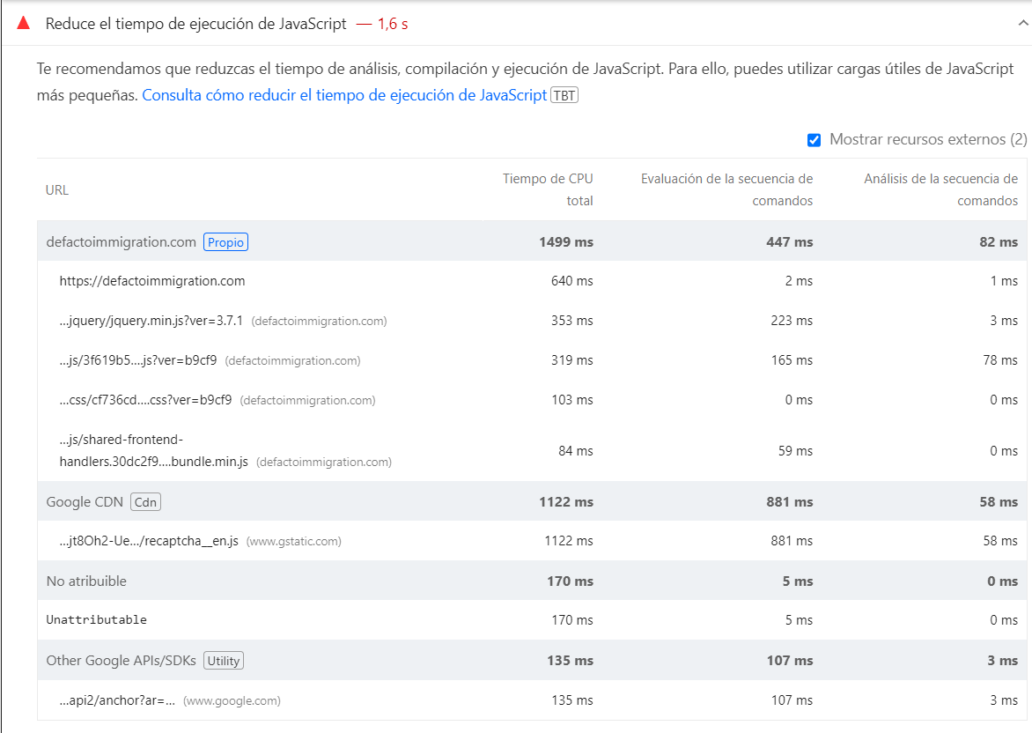Click the '1,6 s' savings value
The image size is (1032, 733).
392,24
